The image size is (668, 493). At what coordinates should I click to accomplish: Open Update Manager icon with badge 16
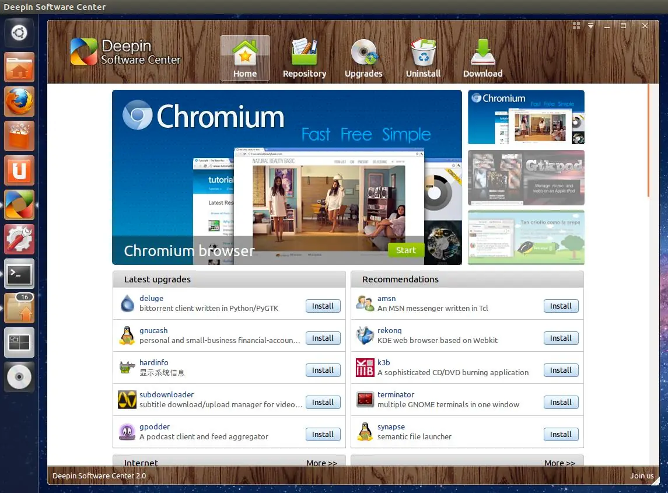point(19,308)
